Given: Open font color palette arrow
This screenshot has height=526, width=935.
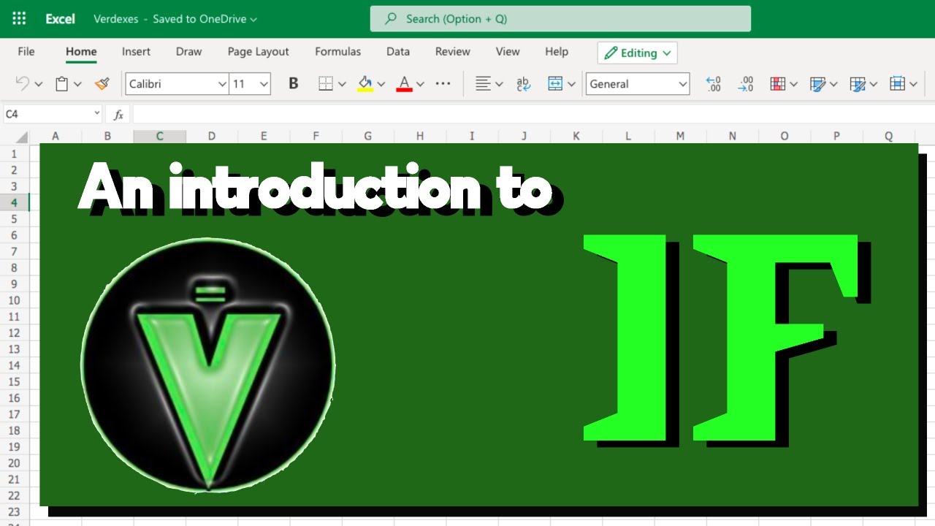Looking at the screenshot, I should (x=420, y=85).
